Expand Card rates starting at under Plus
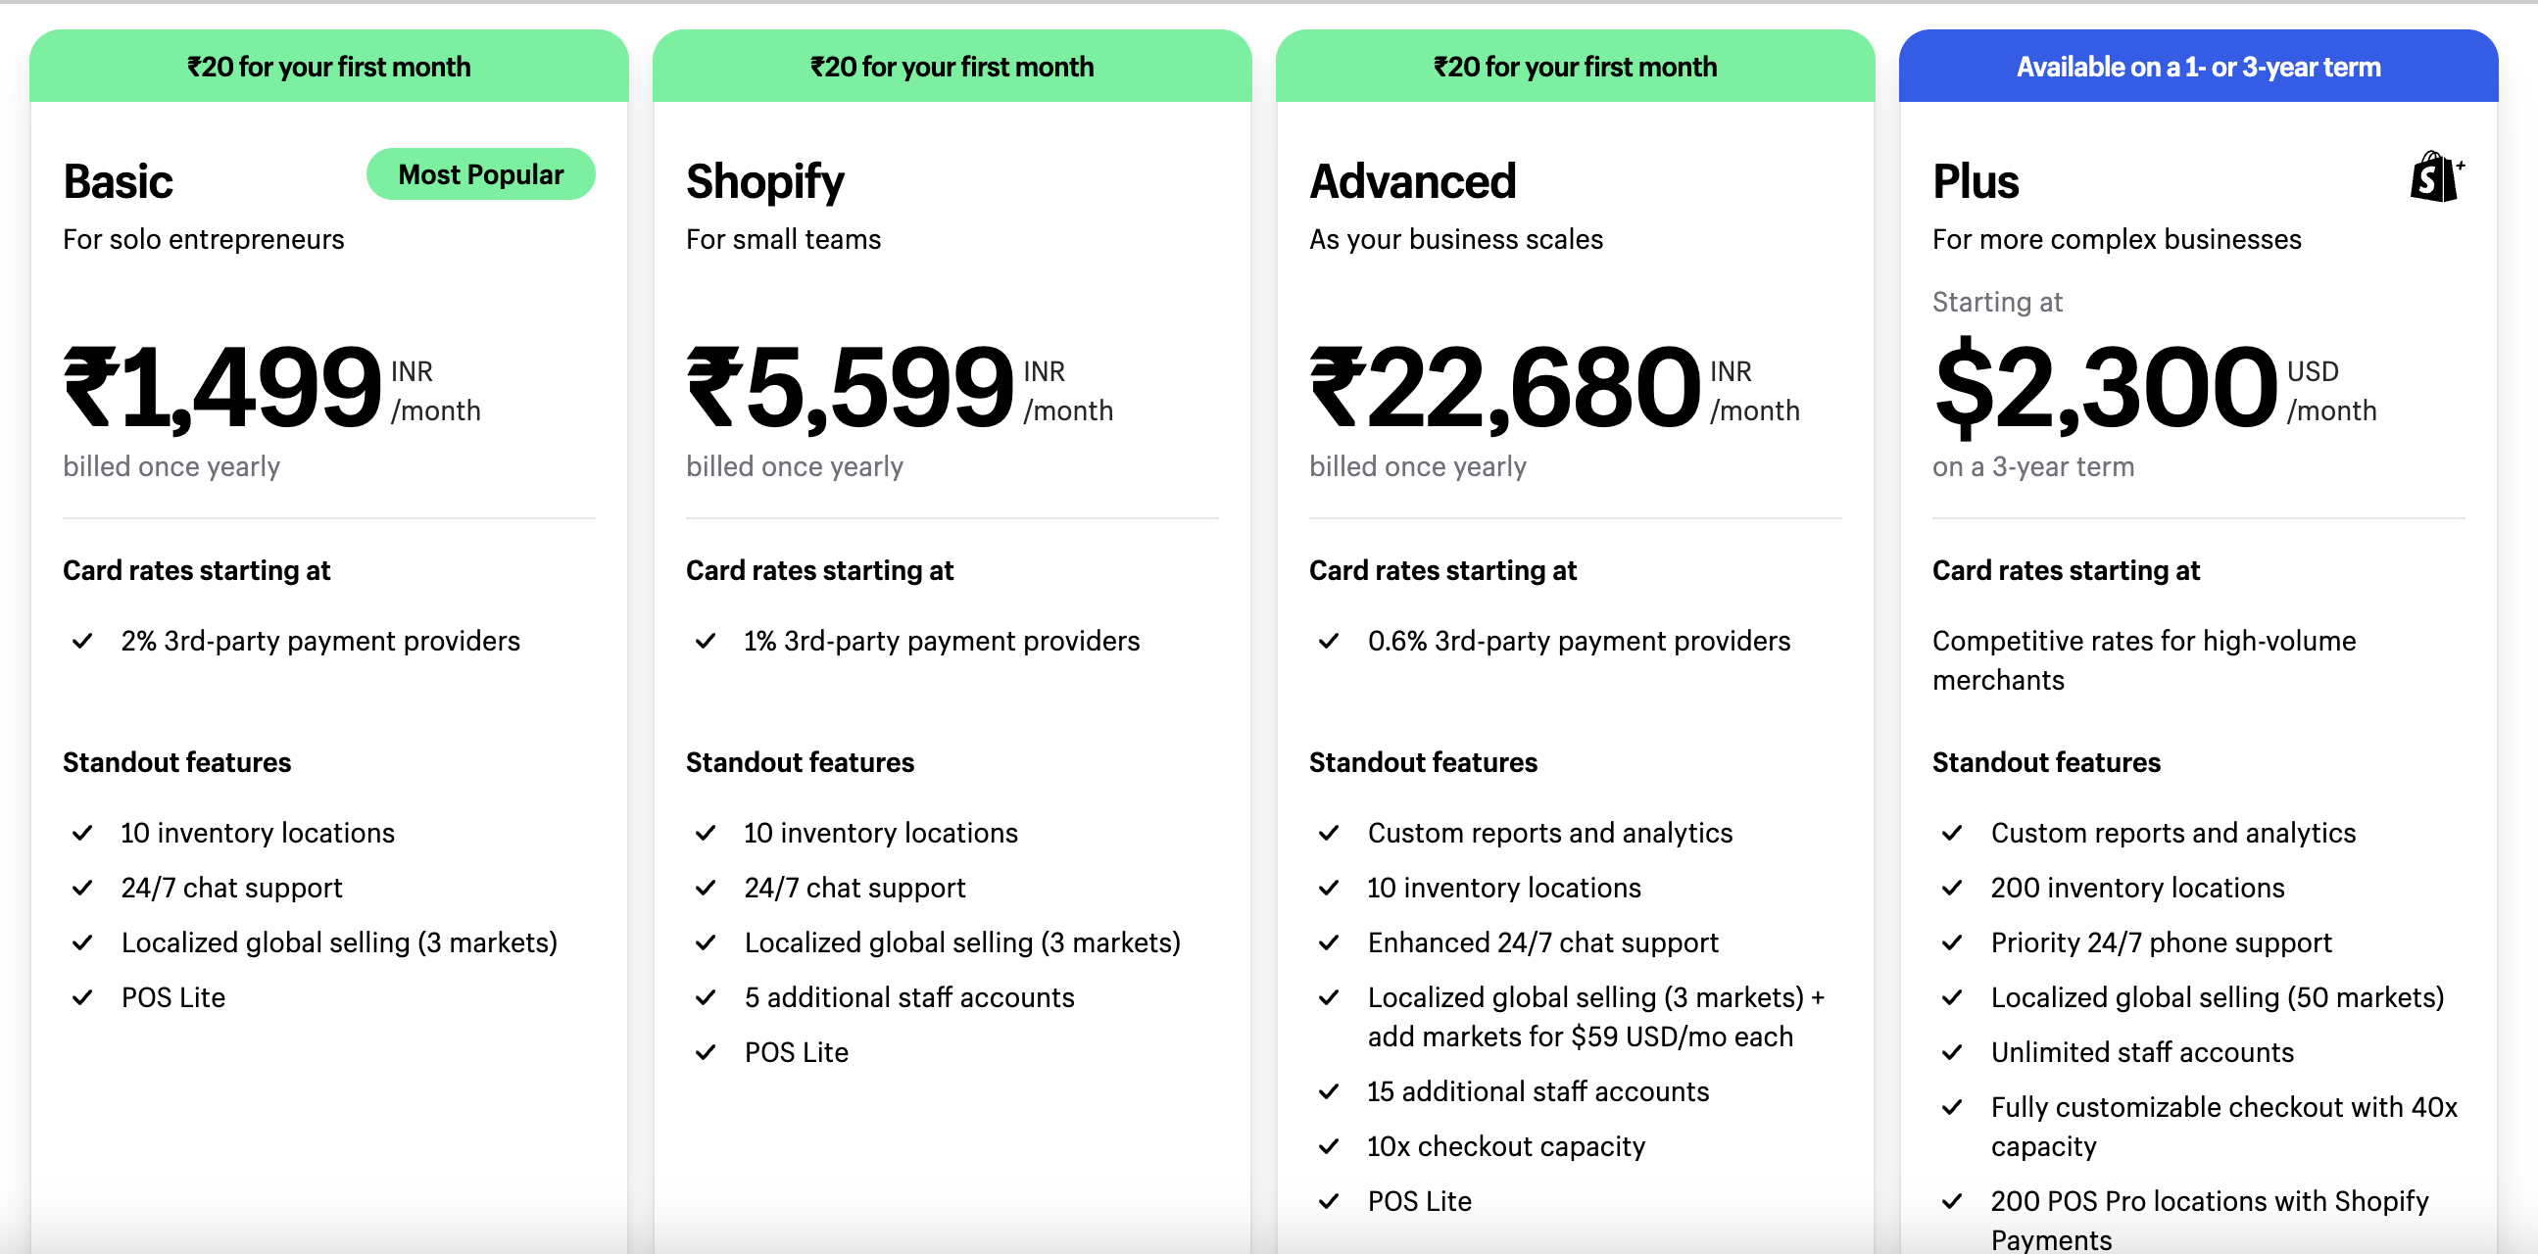Viewport: 2538px width, 1254px height. point(2066,569)
